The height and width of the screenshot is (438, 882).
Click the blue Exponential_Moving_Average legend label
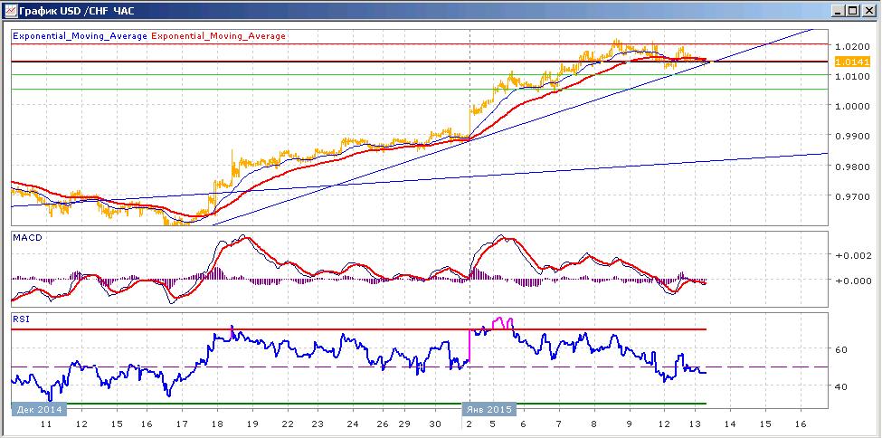click(x=81, y=36)
